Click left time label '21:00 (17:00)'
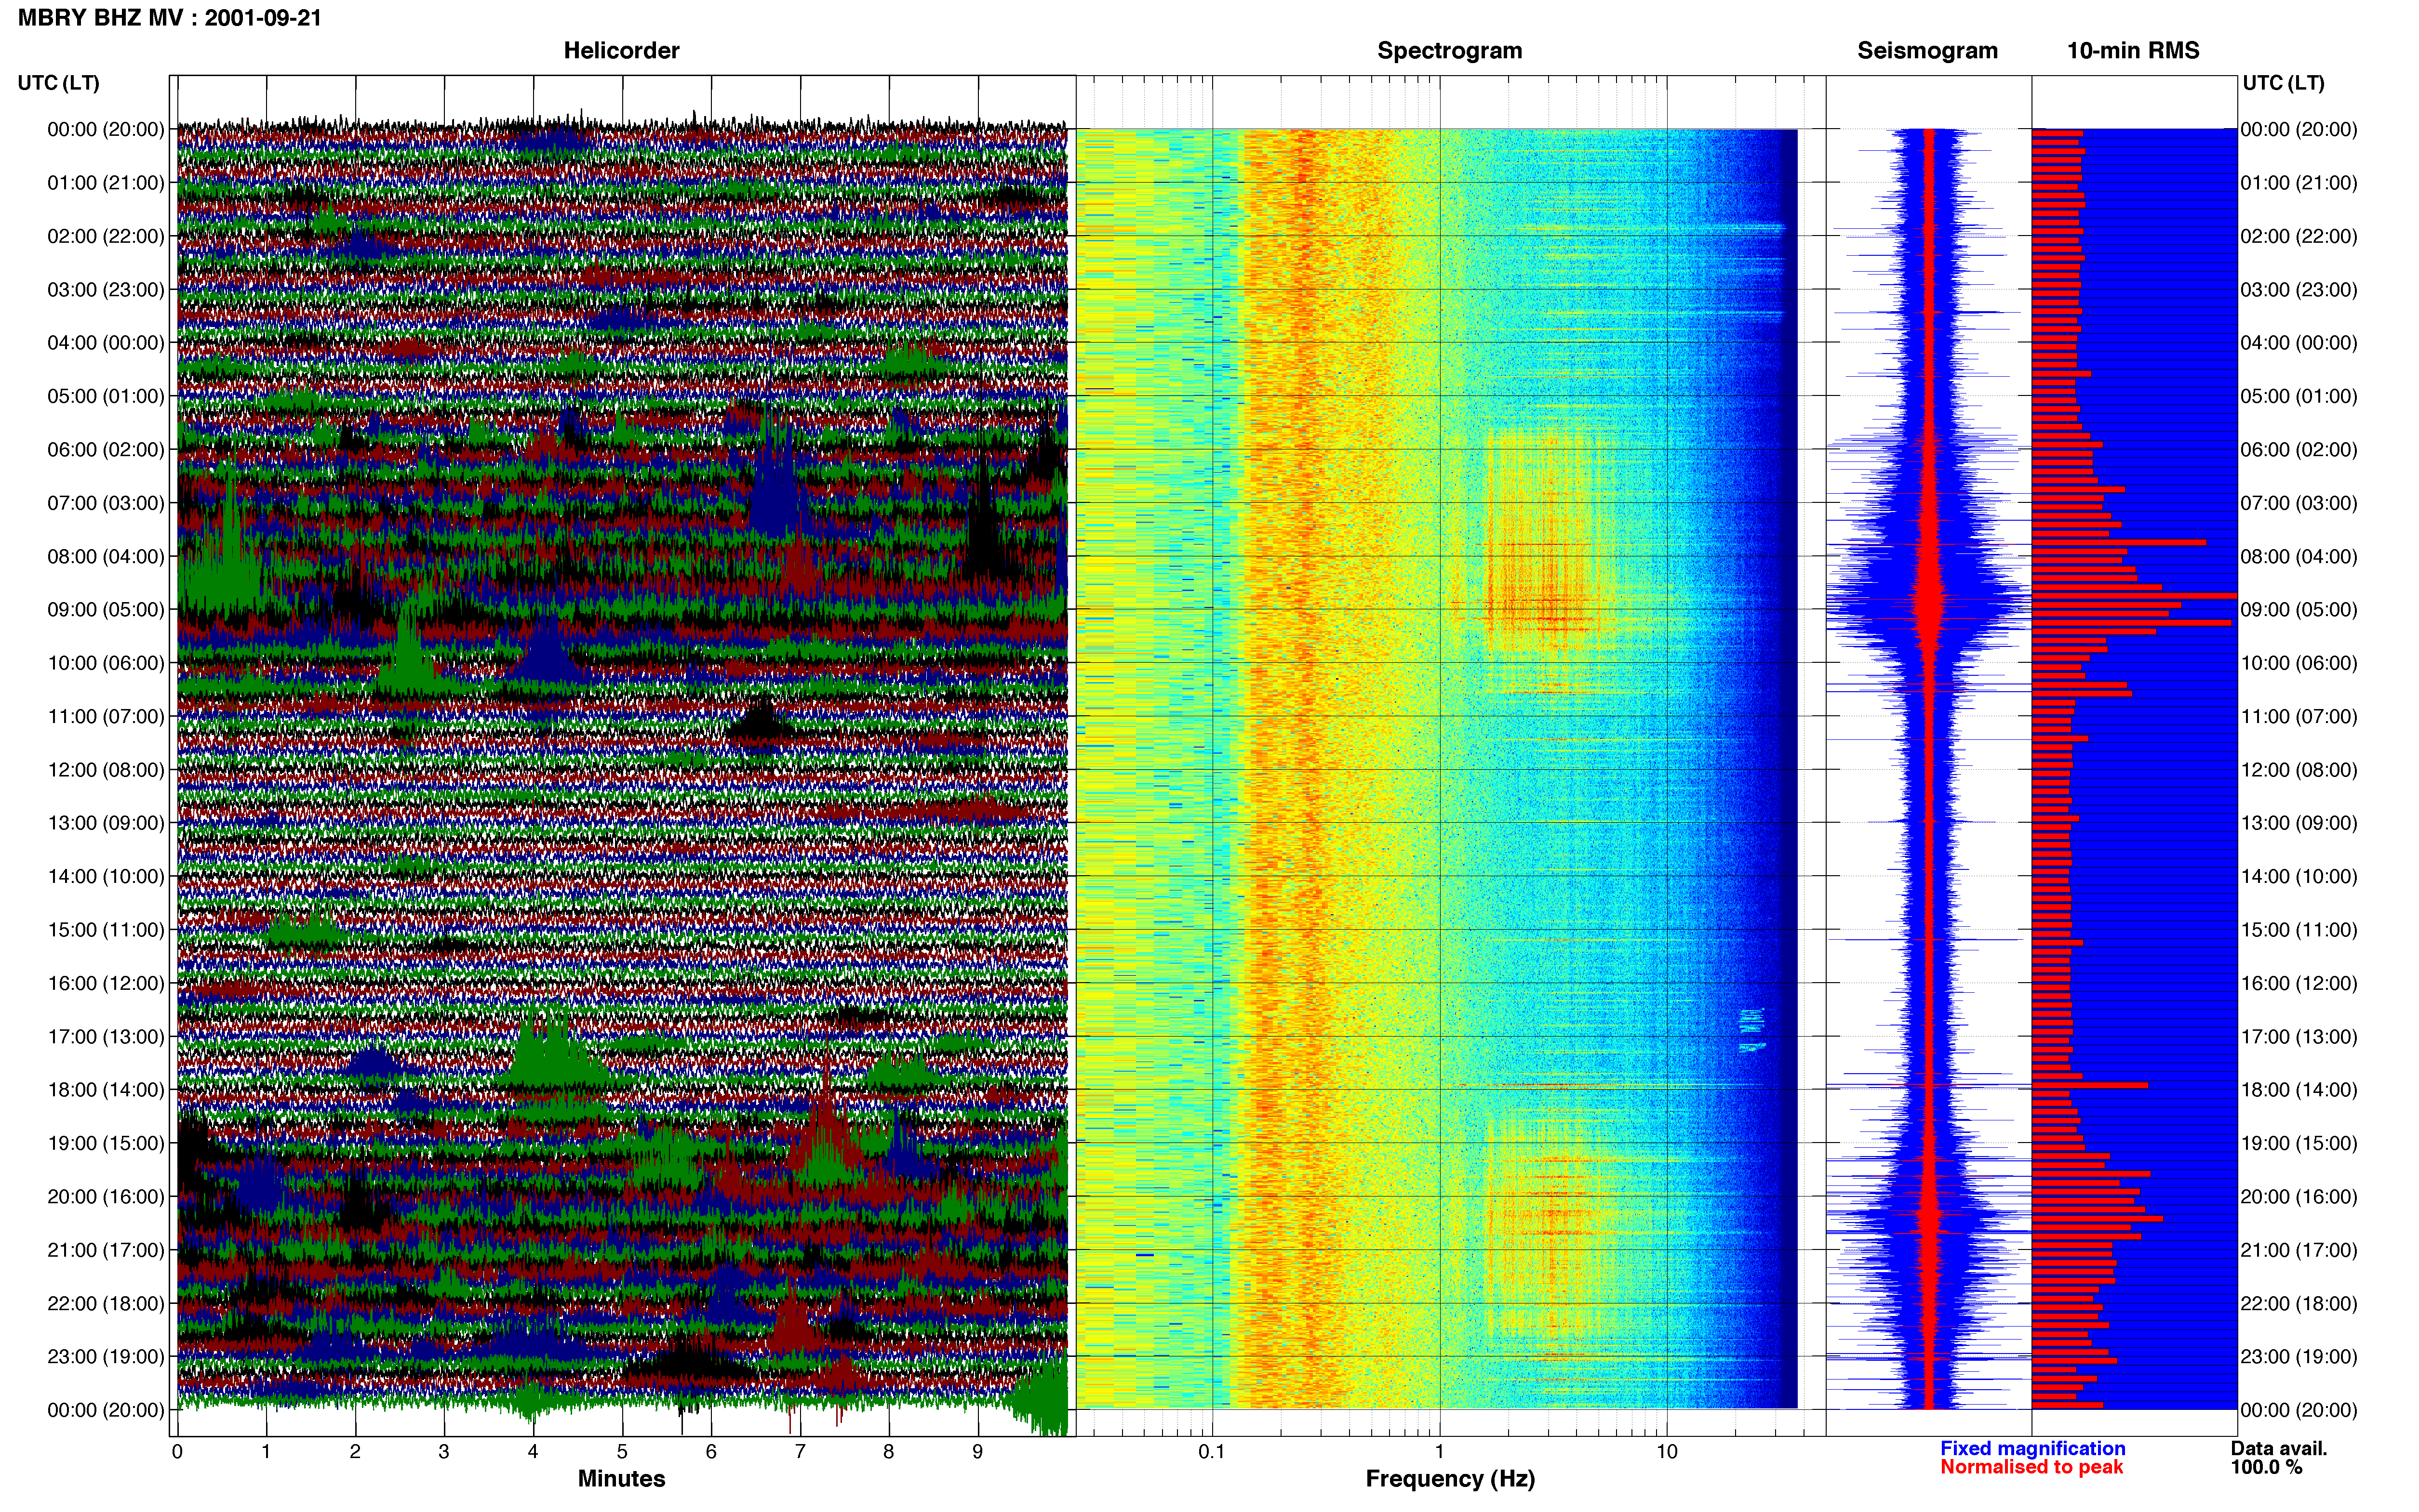 coord(106,1250)
